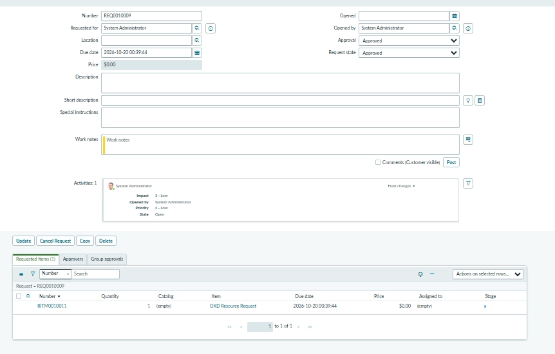
Task: Focus the Special instructions text area
Action: [x=280, y=118]
